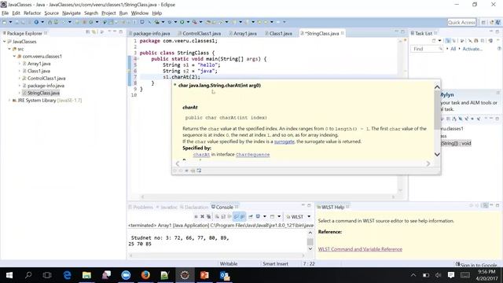This screenshot has width=503, height=283.
Task: Open the Navigate menu
Action: (x=72, y=13)
